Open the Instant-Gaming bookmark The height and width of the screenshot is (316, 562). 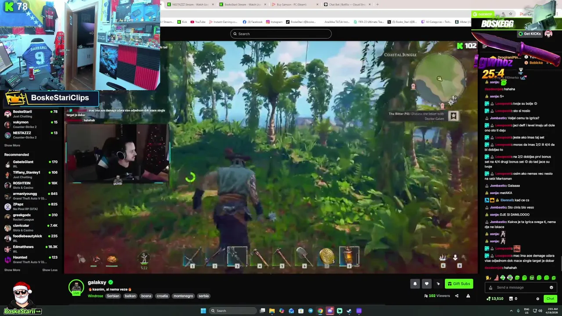[x=223, y=22]
